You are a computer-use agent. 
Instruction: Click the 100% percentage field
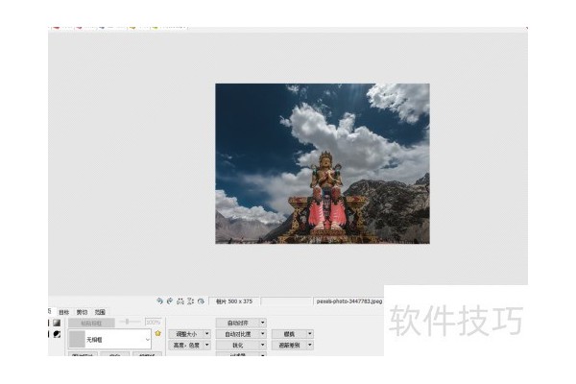click(x=153, y=322)
